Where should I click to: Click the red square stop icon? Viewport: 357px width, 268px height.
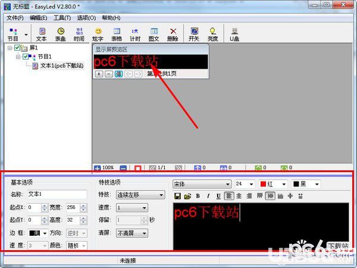coord(138,168)
